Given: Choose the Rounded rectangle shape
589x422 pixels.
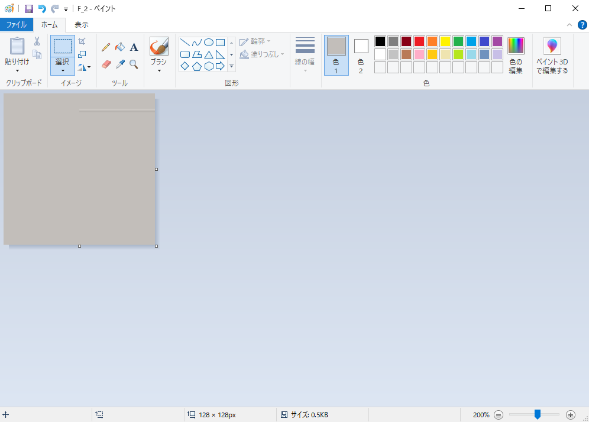Looking at the screenshot, I should [x=185, y=54].
